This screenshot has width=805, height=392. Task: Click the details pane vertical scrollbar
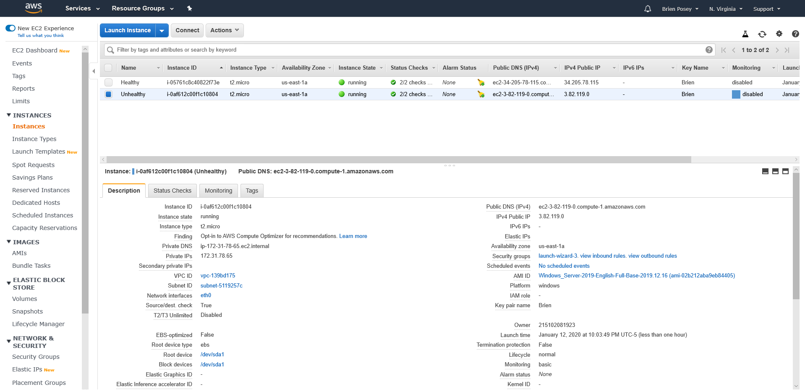796,236
